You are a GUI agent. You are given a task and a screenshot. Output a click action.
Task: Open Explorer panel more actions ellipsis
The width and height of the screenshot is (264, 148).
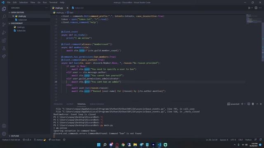tap(46, 8)
